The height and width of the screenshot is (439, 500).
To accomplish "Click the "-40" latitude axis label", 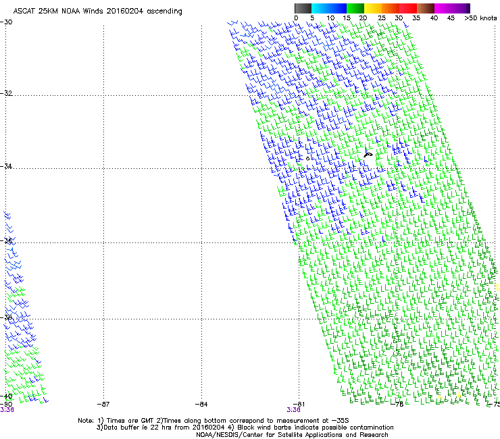I will (6, 396).
